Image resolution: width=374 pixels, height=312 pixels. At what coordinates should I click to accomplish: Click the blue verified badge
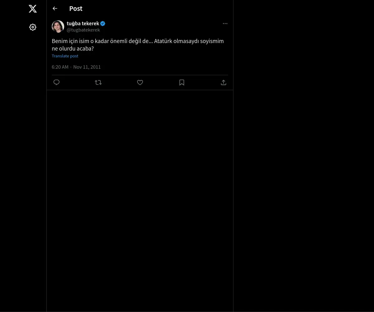coord(103,23)
